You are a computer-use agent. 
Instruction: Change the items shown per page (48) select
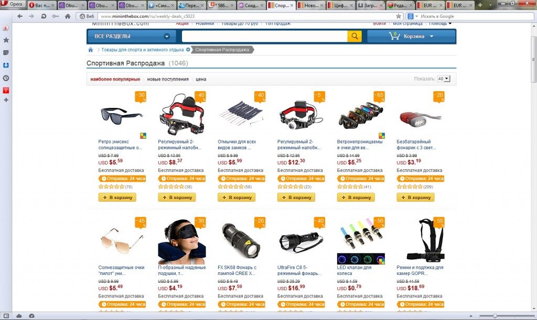click(x=444, y=79)
